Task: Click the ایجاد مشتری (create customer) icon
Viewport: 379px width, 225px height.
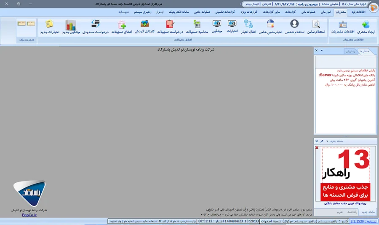Action: 366,24
